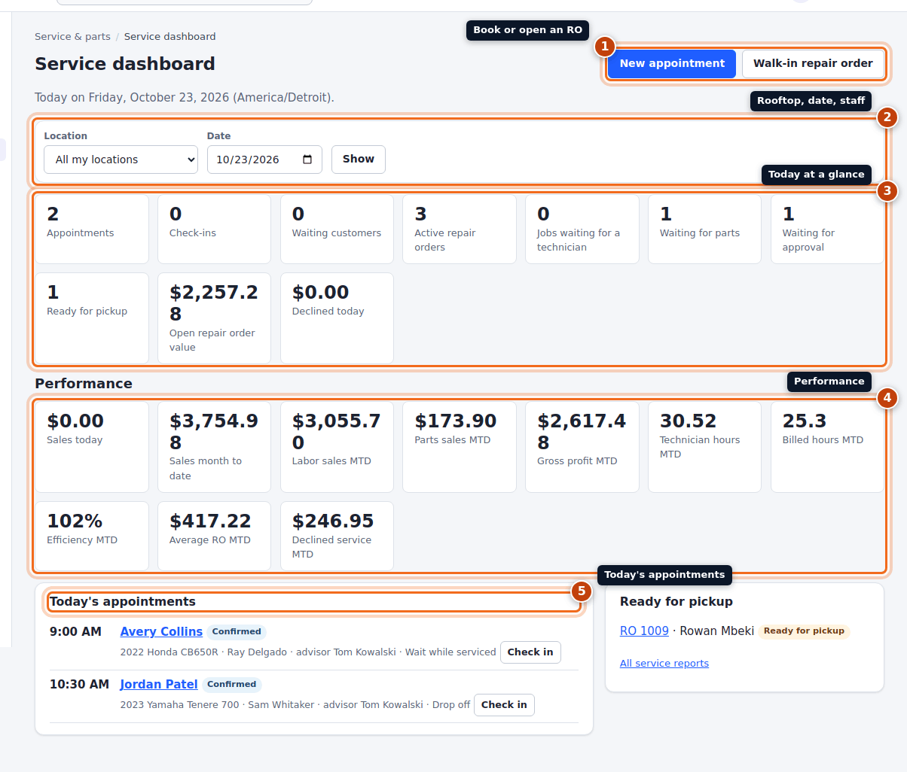Click the Ready for pickup status badge
Image resolution: width=907 pixels, height=772 pixels.
804,631
